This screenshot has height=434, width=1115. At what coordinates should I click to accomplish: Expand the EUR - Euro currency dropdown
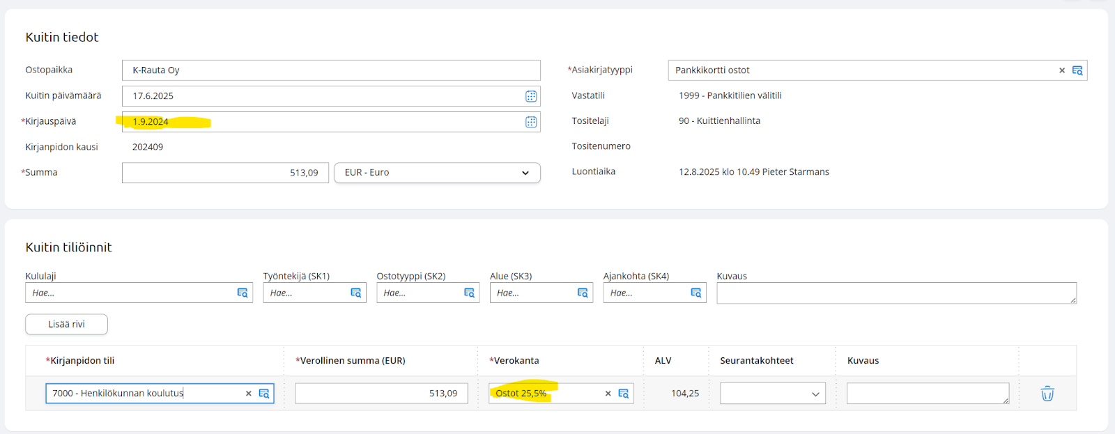coord(438,173)
